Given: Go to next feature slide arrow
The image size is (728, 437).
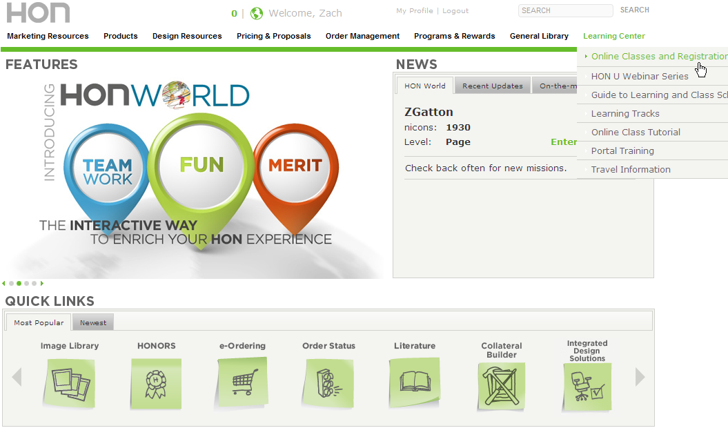Looking at the screenshot, I should (42, 283).
